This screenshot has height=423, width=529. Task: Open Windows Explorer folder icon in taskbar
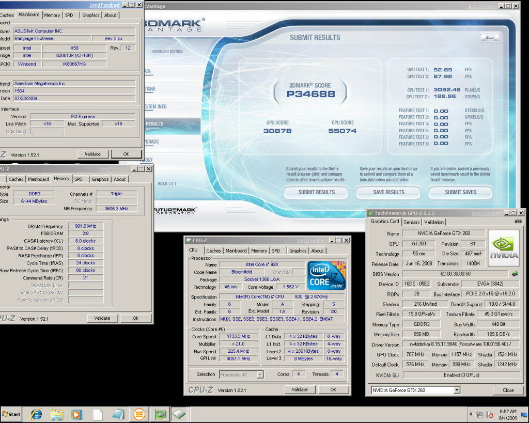[x=57, y=414]
